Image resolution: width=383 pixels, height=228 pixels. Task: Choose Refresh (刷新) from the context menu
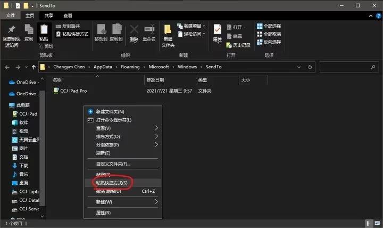coord(103,153)
